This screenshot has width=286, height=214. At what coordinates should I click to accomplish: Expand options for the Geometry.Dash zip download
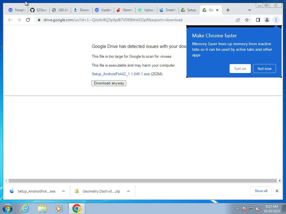128,191
